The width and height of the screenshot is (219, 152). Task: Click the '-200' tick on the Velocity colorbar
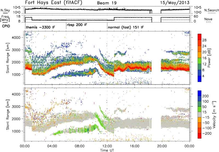(207, 133)
